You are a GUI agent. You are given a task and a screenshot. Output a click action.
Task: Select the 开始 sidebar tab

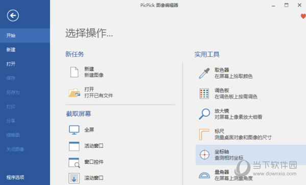pyautogui.click(x=25, y=36)
